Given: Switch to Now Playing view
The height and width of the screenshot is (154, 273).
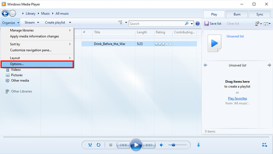Looking at the screenshot, I should click(265, 145).
